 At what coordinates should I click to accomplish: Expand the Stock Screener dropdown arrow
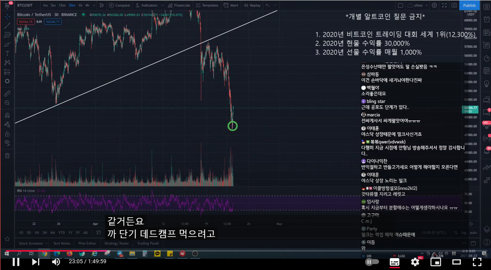(47, 243)
